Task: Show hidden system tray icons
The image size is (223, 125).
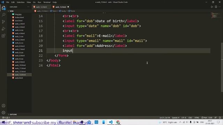Action: point(180,122)
